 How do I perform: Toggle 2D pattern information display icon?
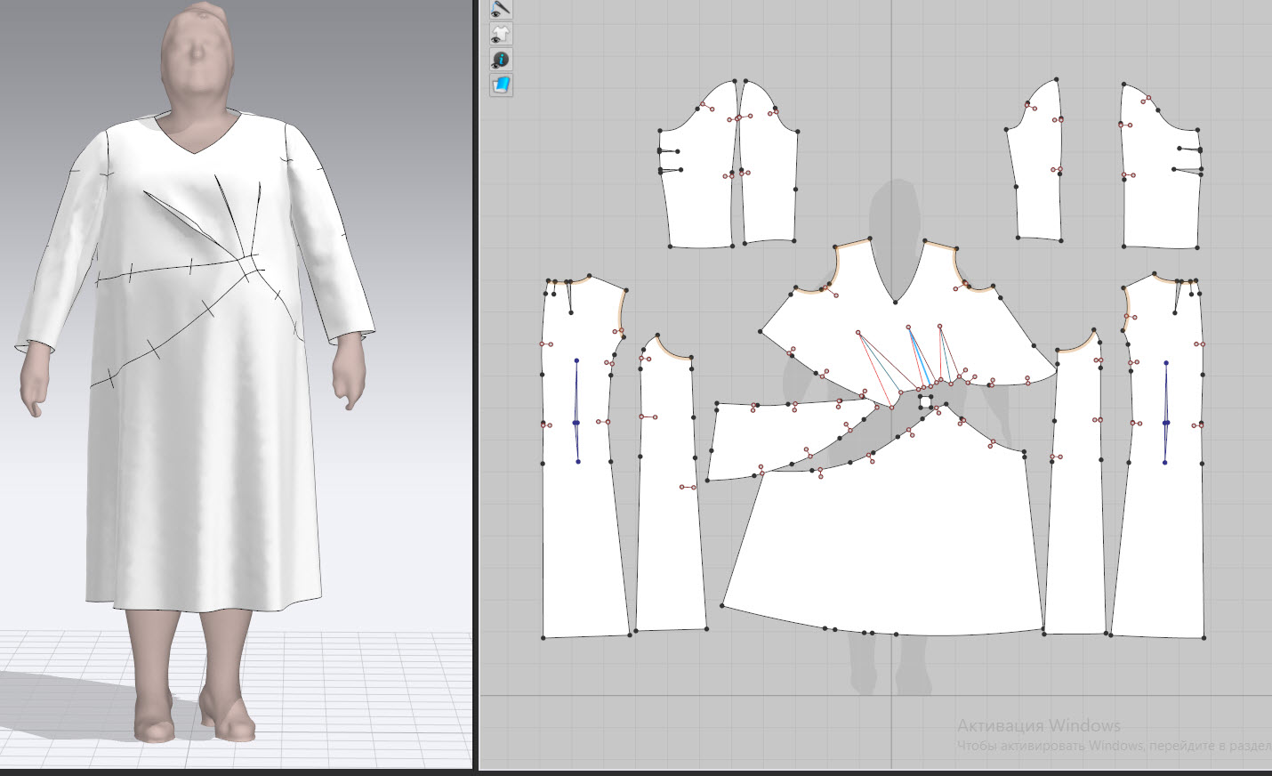tap(501, 60)
